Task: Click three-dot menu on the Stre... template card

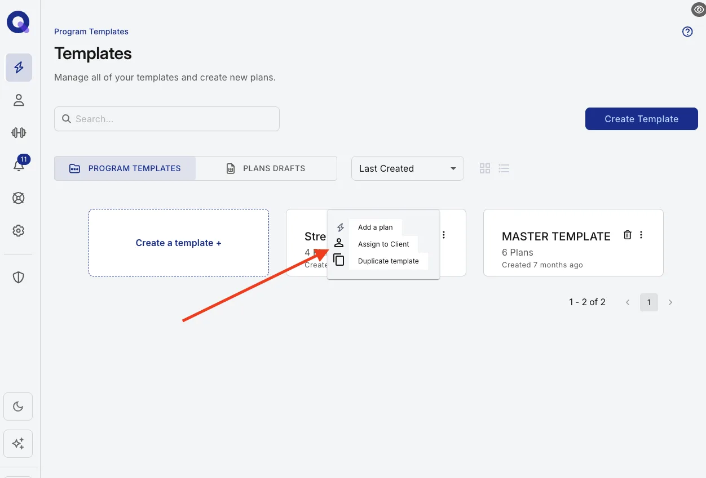Action: pos(444,235)
